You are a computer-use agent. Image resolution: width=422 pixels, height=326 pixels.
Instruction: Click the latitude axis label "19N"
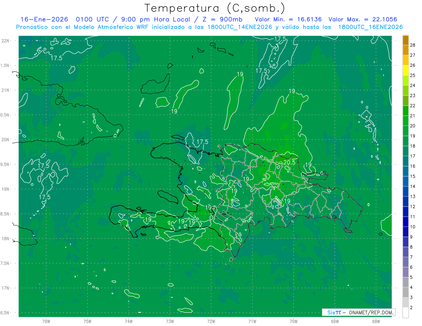pyautogui.click(x=5, y=189)
